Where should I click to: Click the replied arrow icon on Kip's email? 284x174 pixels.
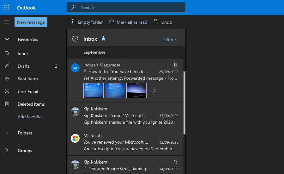pyautogui.click(x=175, y=162)
